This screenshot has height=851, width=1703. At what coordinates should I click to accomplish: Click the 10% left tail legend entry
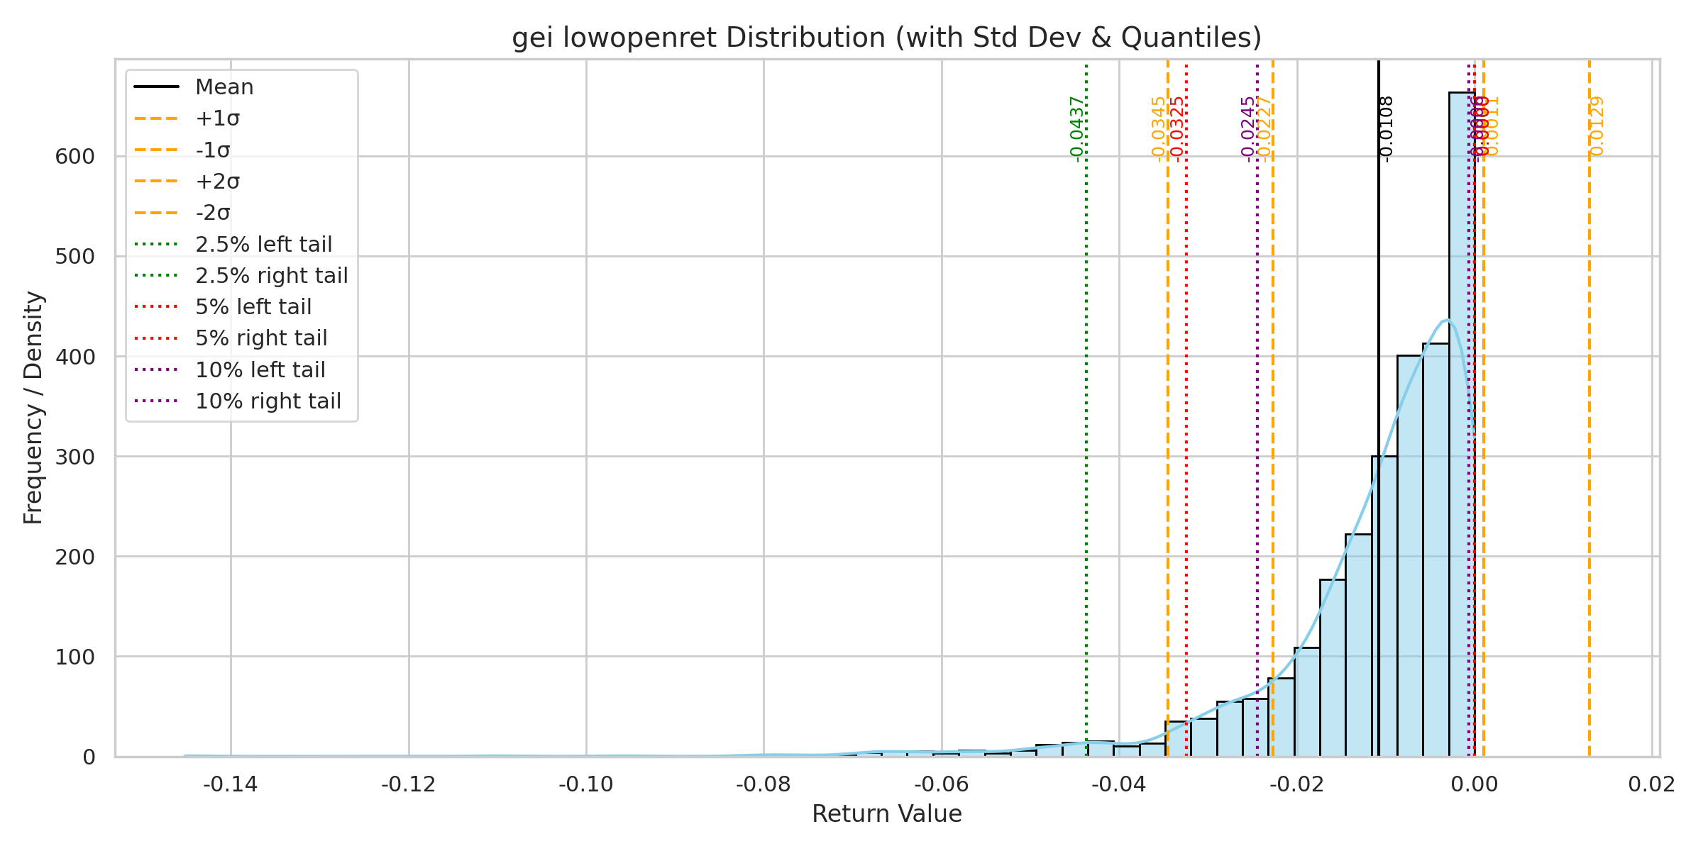pos(260,370)
